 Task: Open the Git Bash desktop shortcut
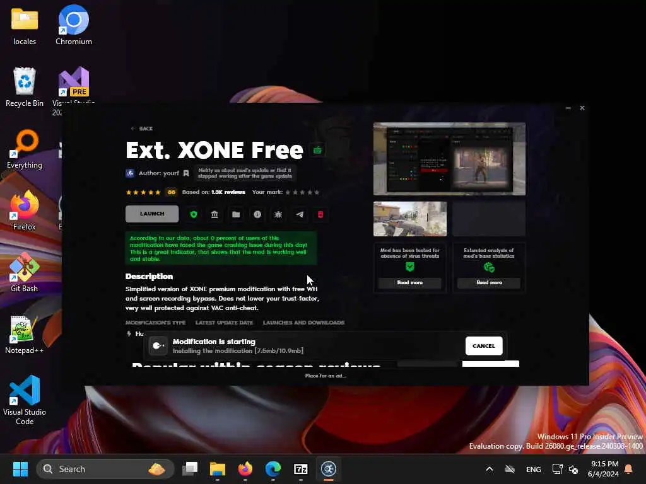click(25, 272)
